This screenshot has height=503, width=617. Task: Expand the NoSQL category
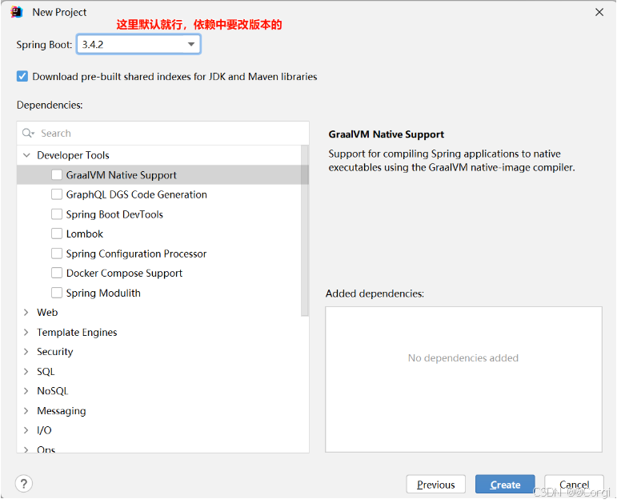pyautogui.click(x=26, y=391)
